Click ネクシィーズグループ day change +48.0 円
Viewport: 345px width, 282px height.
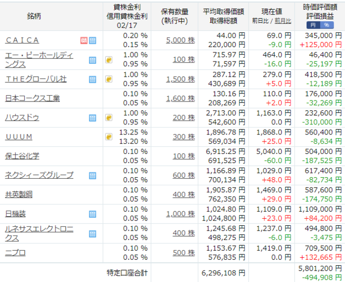[277, 180]
